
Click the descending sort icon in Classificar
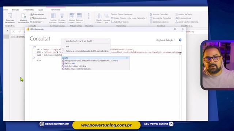click(x=89, y=18)
